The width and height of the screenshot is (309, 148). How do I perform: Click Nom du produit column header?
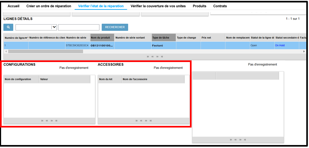pyautogui.click(x=102, y=38)
